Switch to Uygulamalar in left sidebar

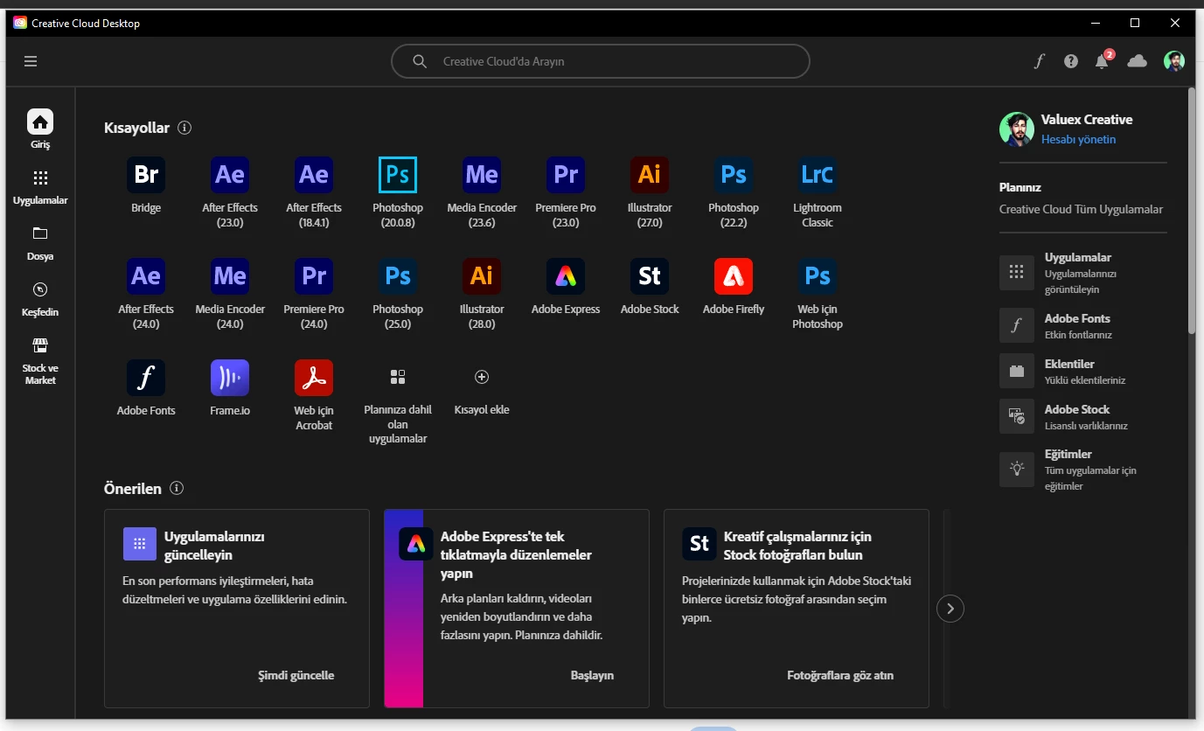click(40, 185)
